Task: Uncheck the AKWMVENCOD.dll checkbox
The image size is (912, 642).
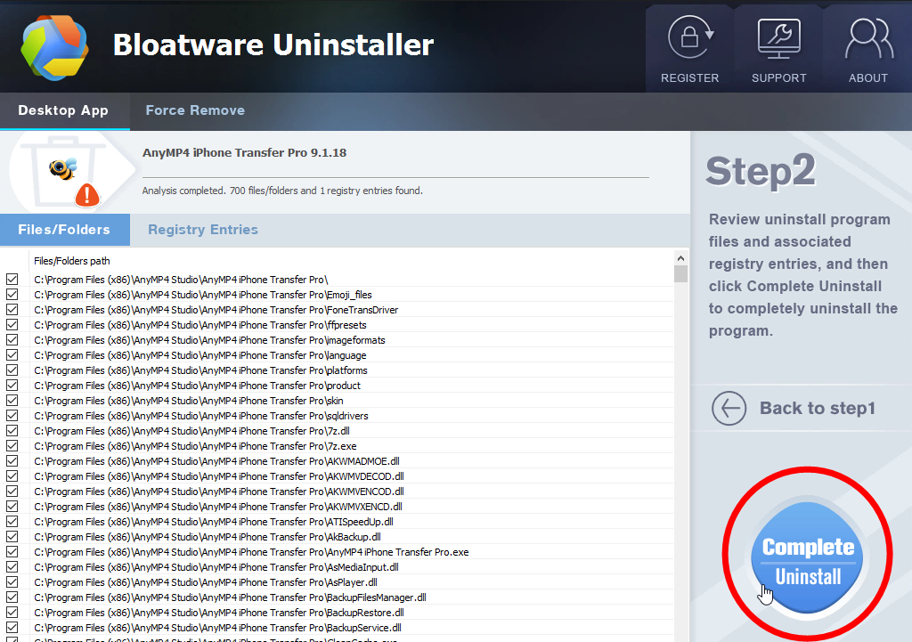Action: tap(12, 492)
